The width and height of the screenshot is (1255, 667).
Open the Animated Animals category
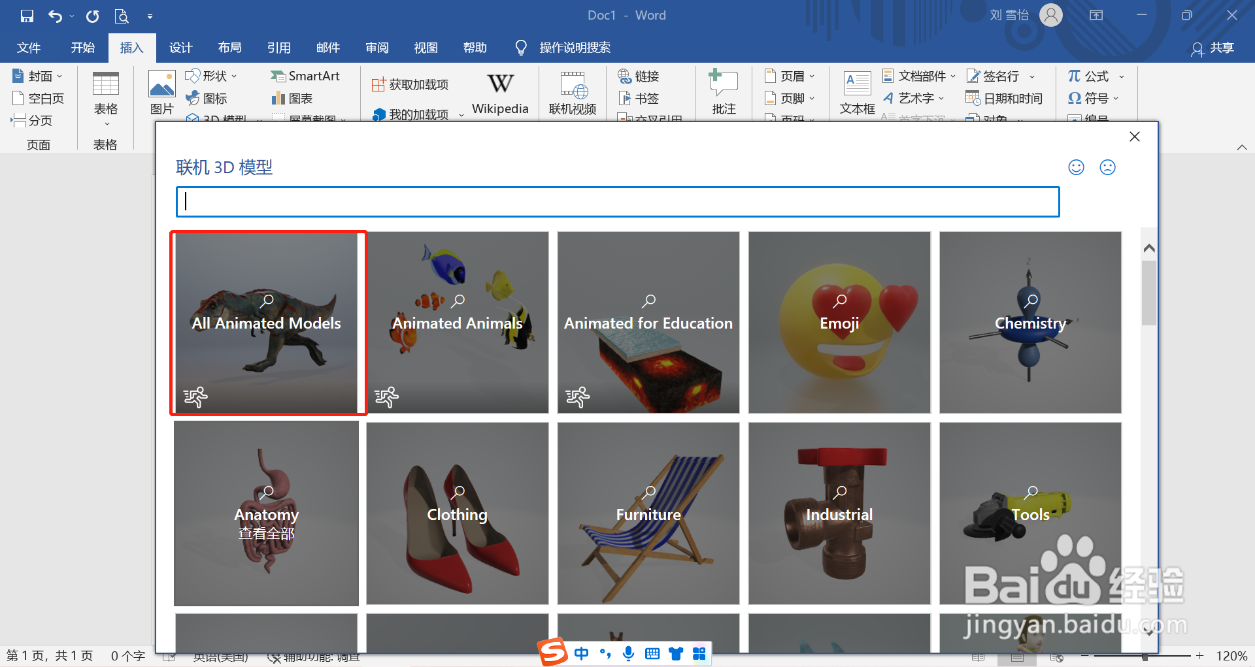458,323
